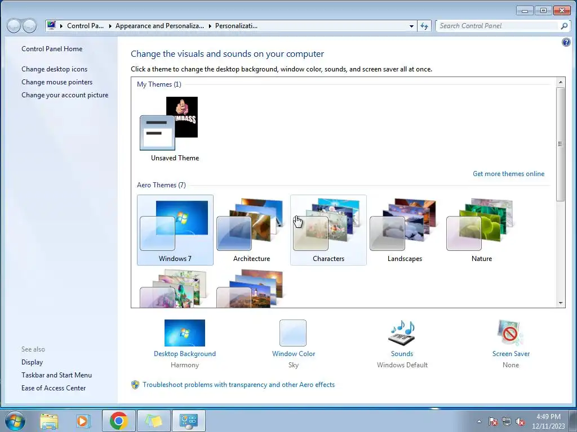The width and height of the screenshot is (577, 432).
Task: Open Sticky Notes from taskbar
Action: click(x=154, y=421)
